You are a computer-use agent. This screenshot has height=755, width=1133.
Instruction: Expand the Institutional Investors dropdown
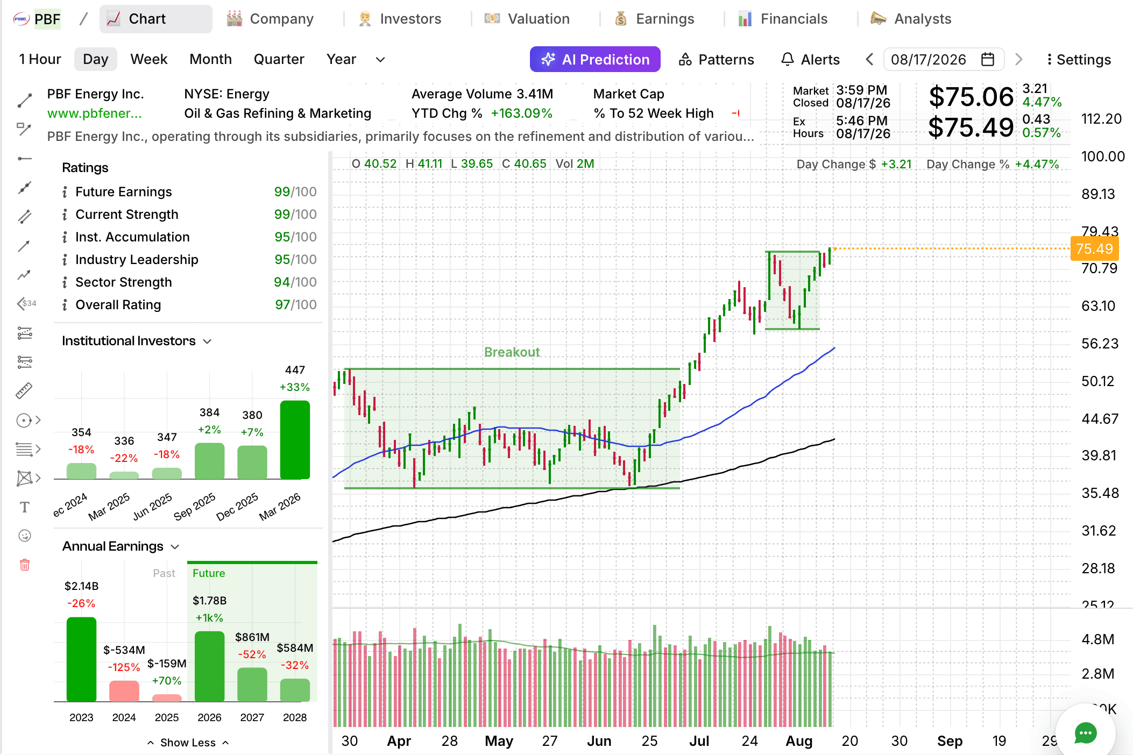(x=207, y=341)
